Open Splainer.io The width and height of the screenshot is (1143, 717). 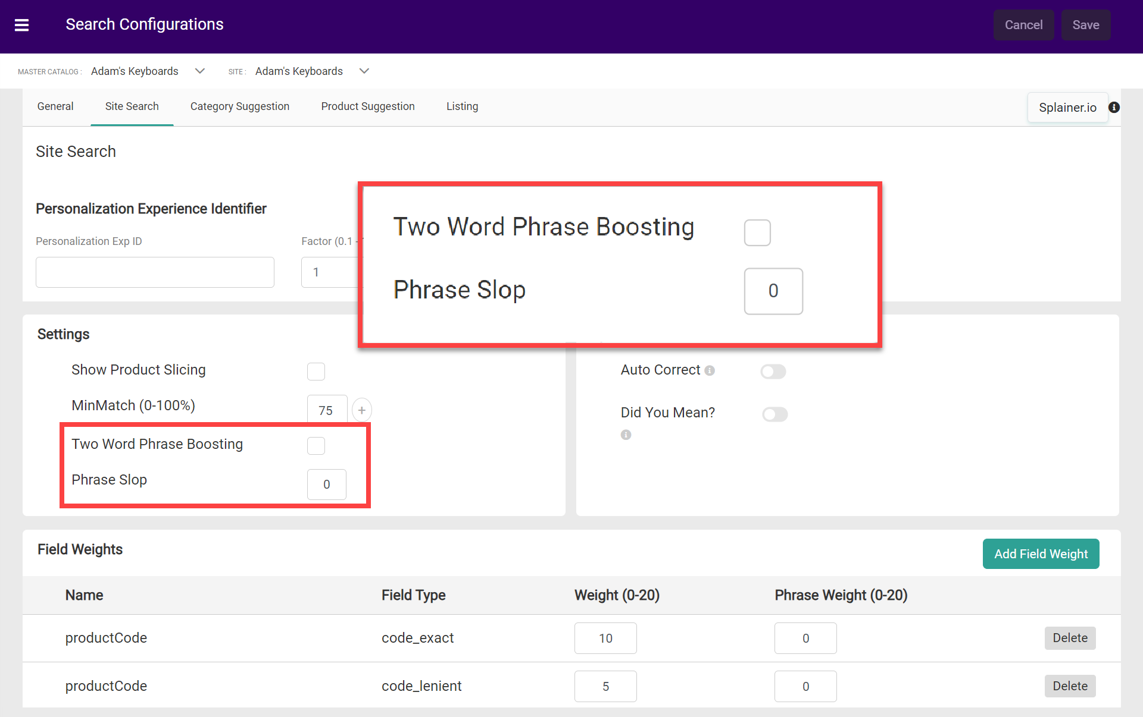[x=1067, y=107]
